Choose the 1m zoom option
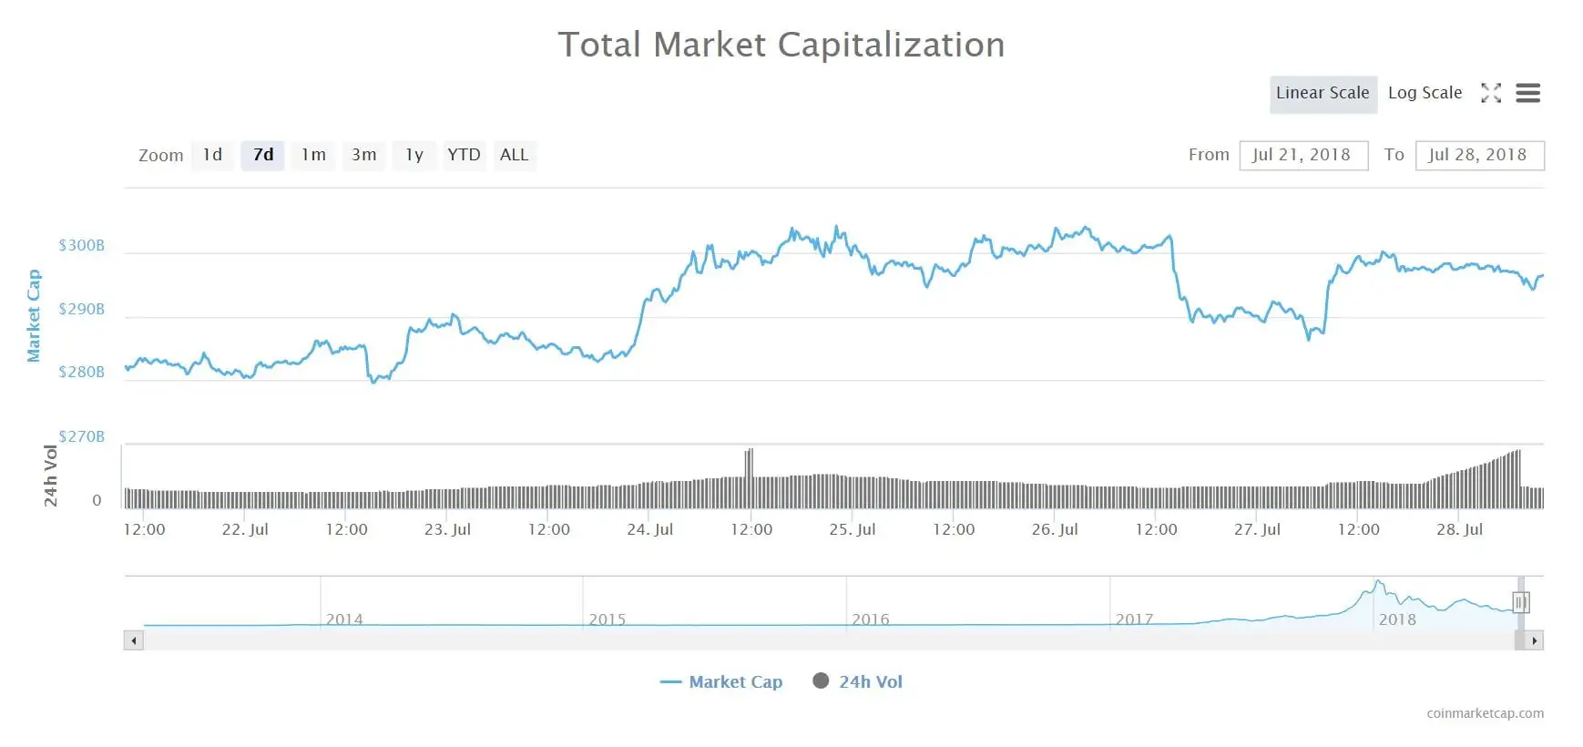The width and height of the screenshot is (1583, 747). click(x=313, y=155)
